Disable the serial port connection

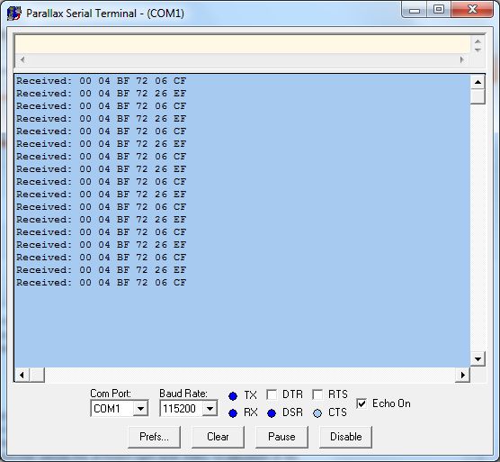point(345,437)
